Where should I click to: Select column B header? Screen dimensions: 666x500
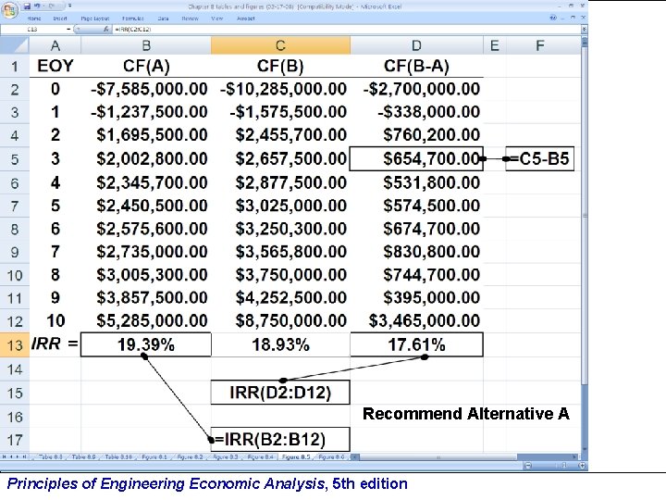click(146, 45)
